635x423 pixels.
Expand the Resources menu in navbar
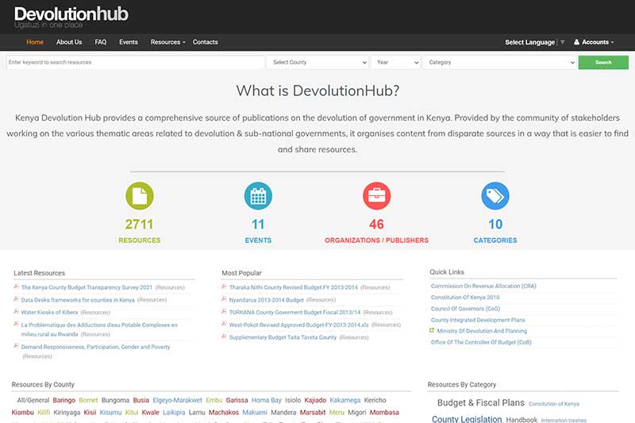coord(167,42)
